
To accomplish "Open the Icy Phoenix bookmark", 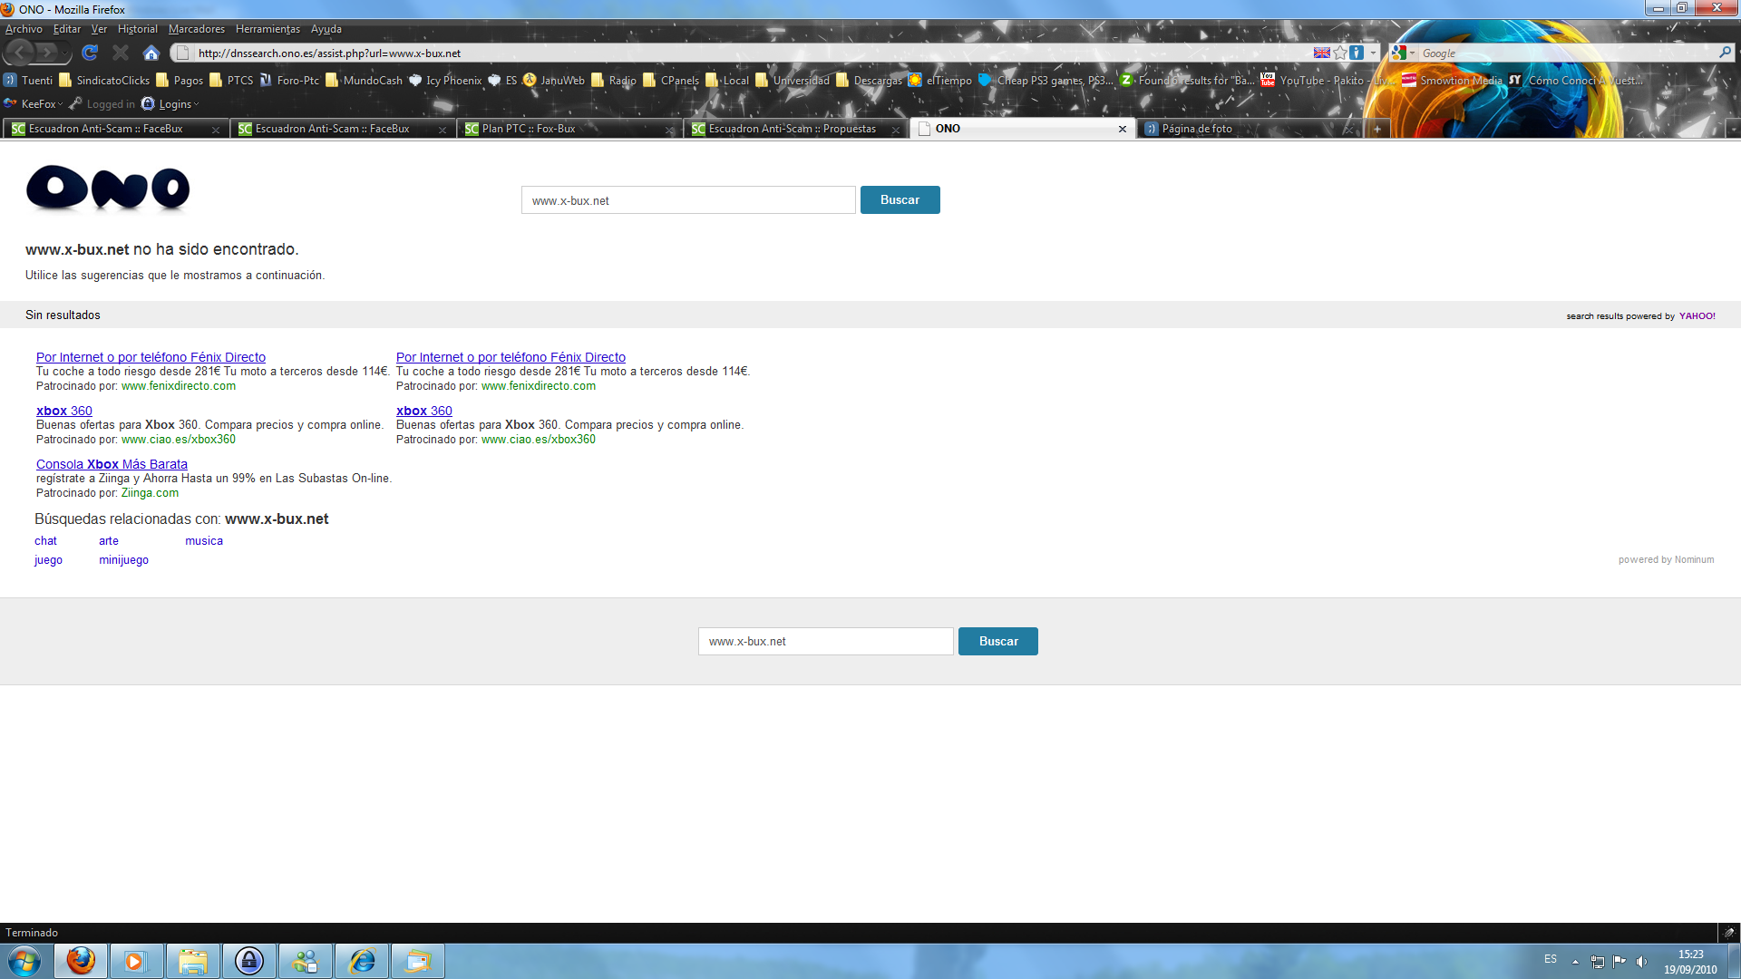I will click(445, 80).
